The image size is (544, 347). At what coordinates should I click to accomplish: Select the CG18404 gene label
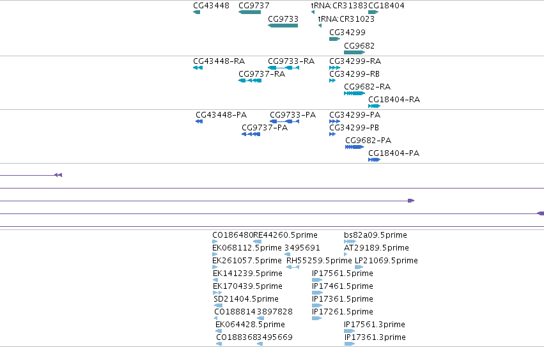point(386,6)
